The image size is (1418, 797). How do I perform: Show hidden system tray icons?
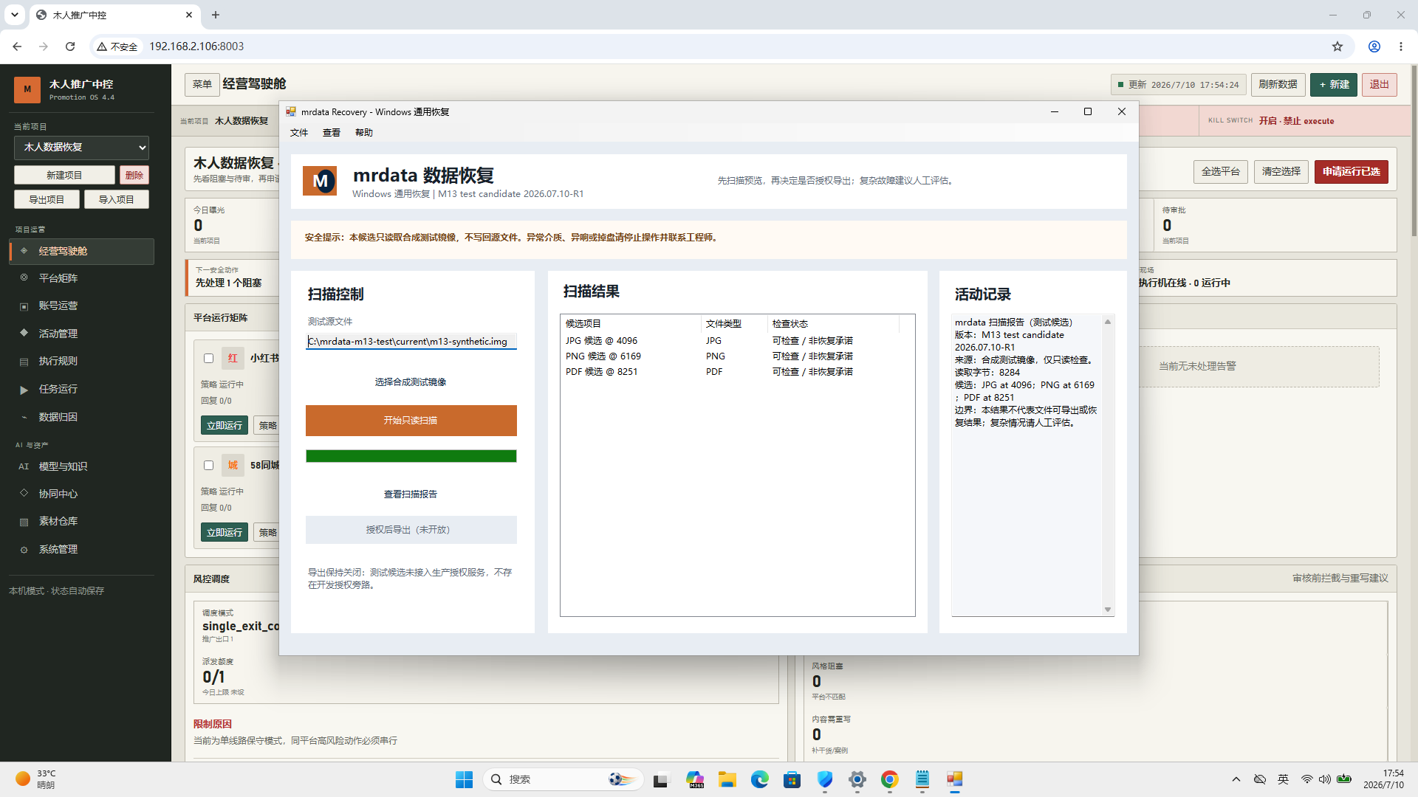click(x=1236, y=779)
